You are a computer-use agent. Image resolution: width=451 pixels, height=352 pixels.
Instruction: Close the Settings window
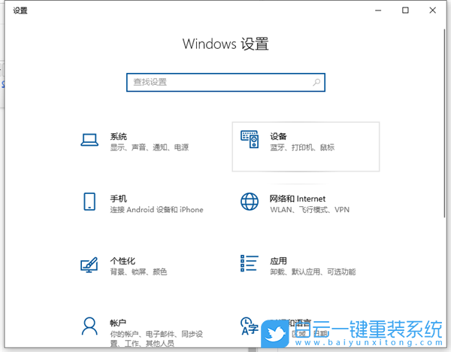pos(433,11)
